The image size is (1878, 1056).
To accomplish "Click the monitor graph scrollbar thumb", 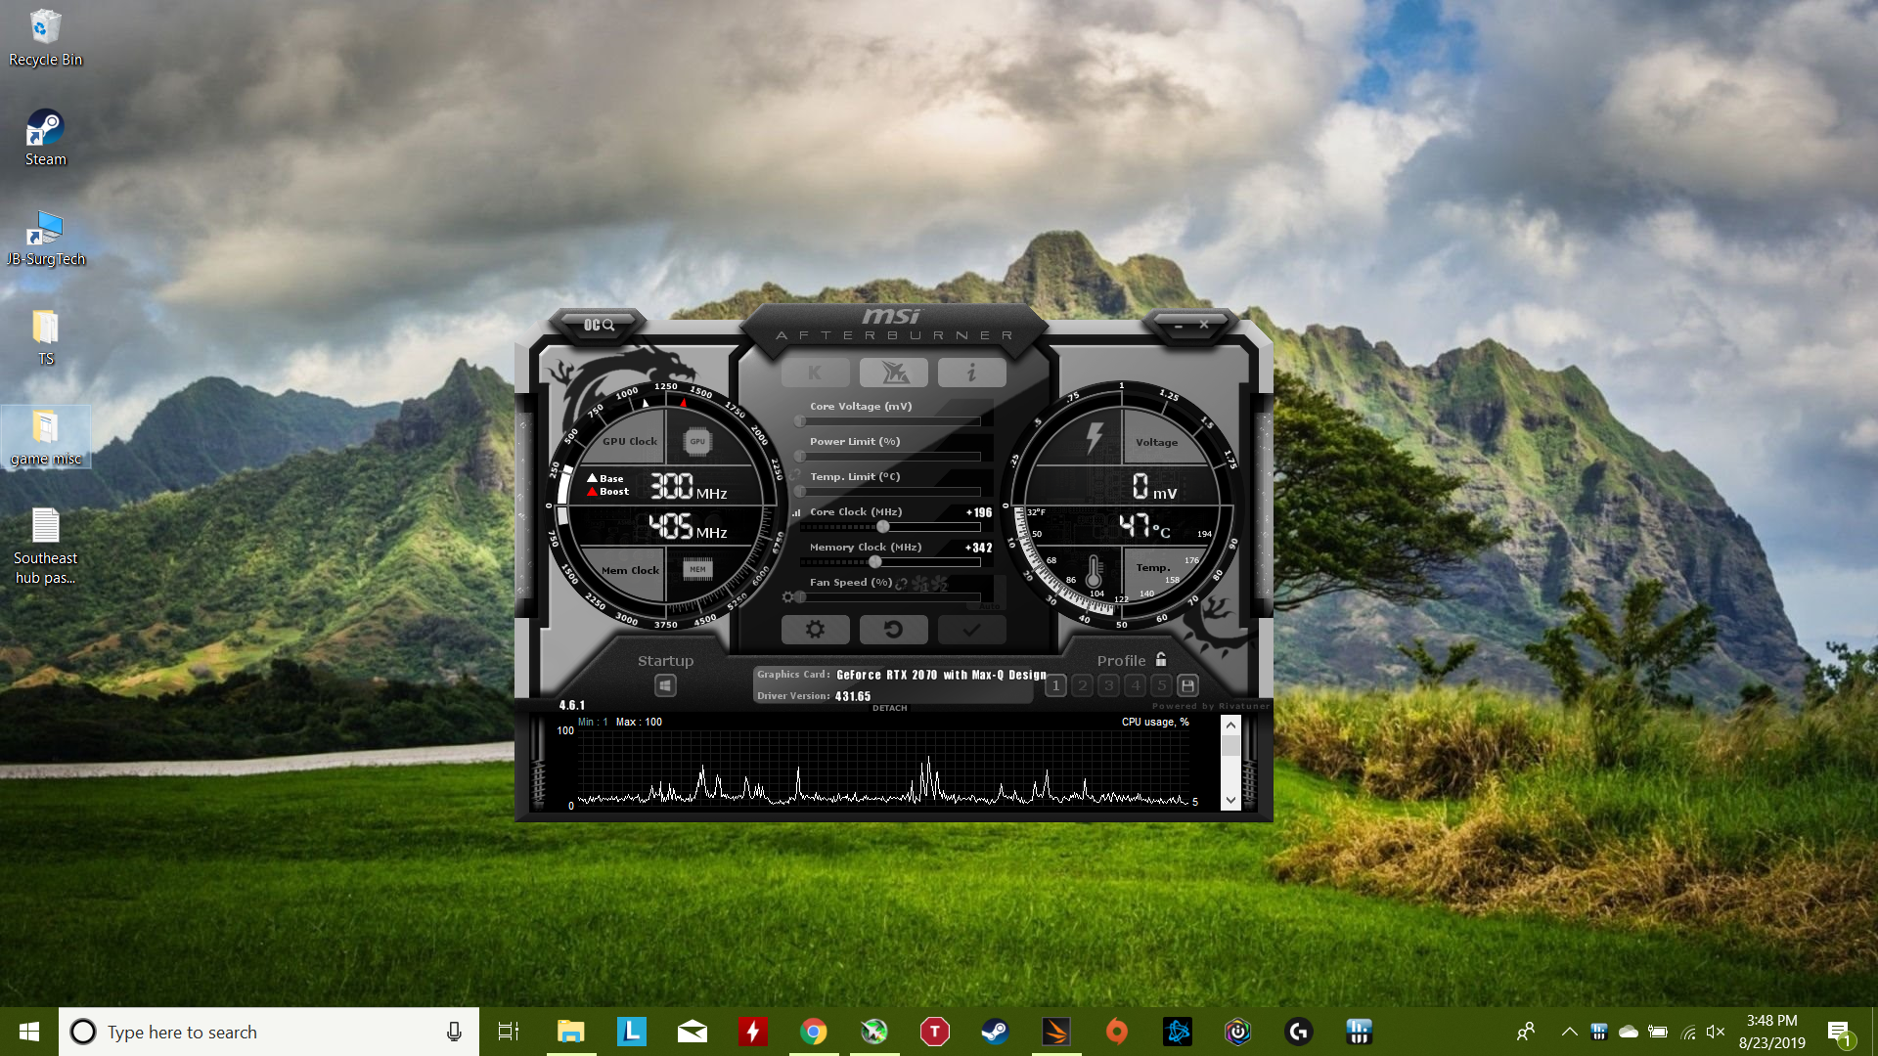I will click(1230, 745).
